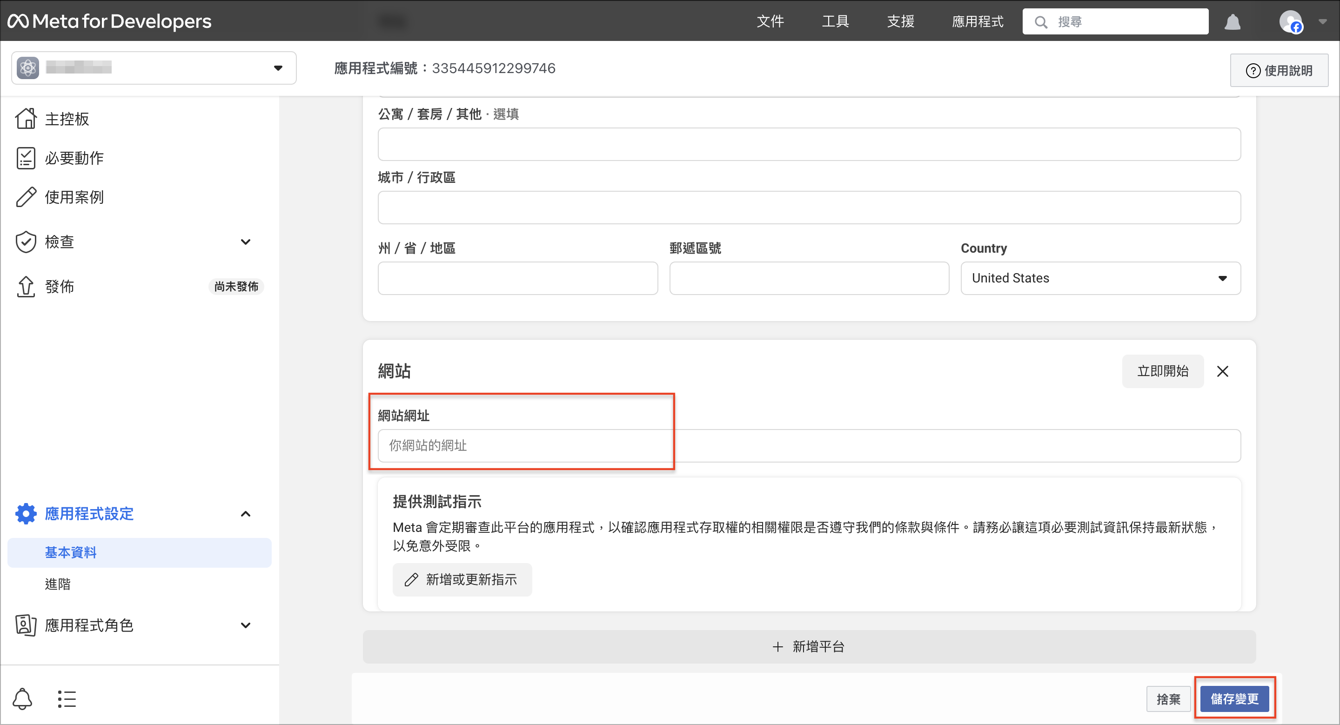Click the profile avatar icon
1340x725 pixels.
point(1291,22)
